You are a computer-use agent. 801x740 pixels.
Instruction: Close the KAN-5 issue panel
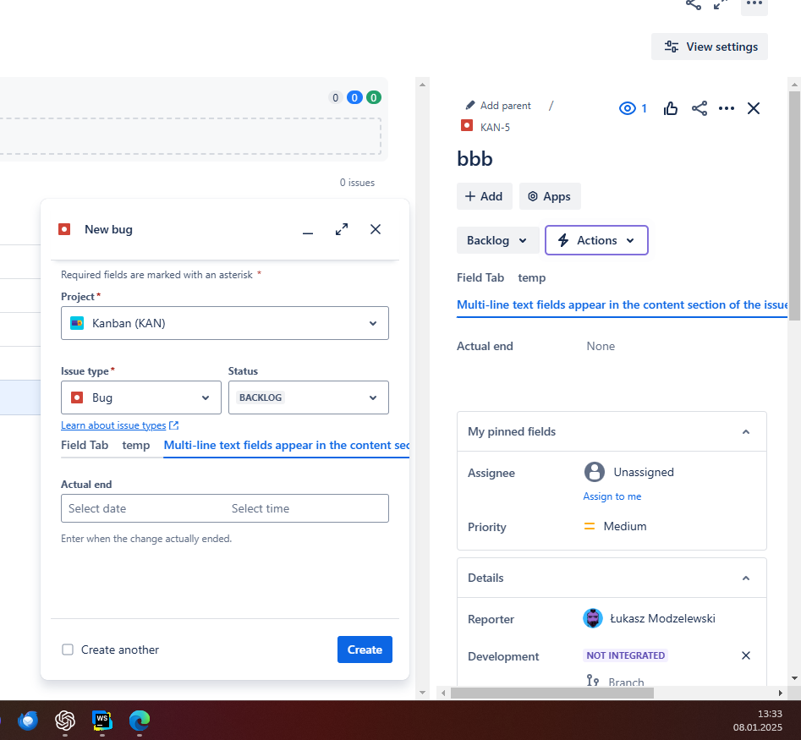(x=753, y=108)
